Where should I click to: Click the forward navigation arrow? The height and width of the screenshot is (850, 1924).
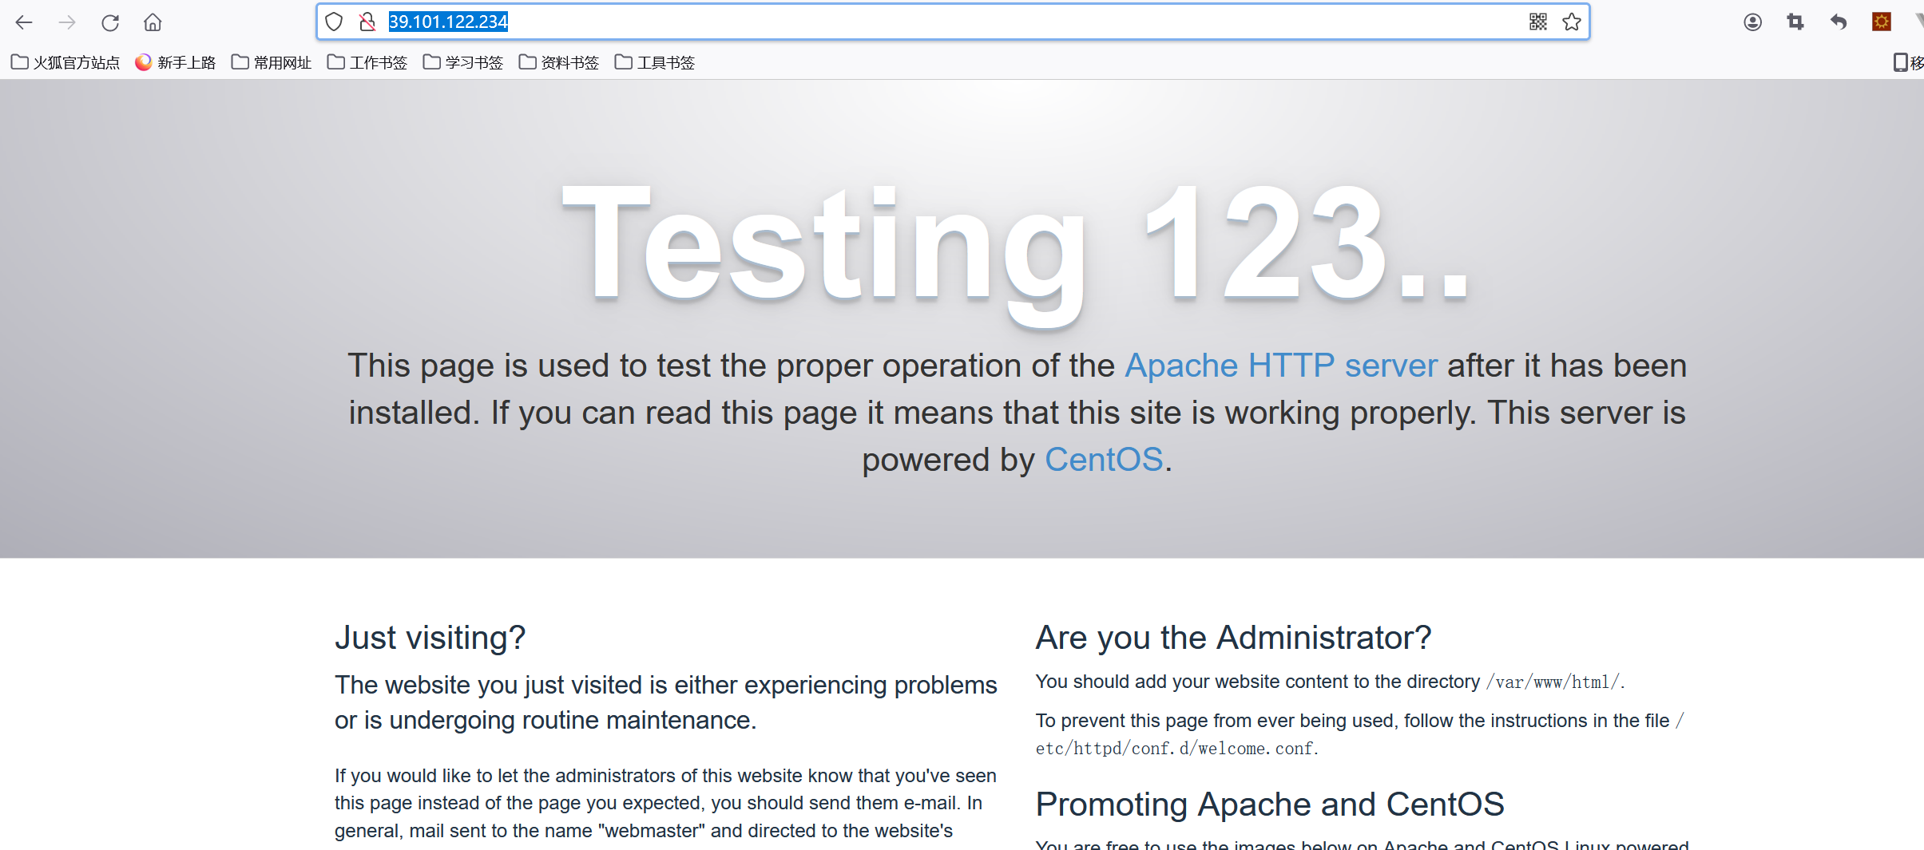pyautogui.click(x=67, y=22)
